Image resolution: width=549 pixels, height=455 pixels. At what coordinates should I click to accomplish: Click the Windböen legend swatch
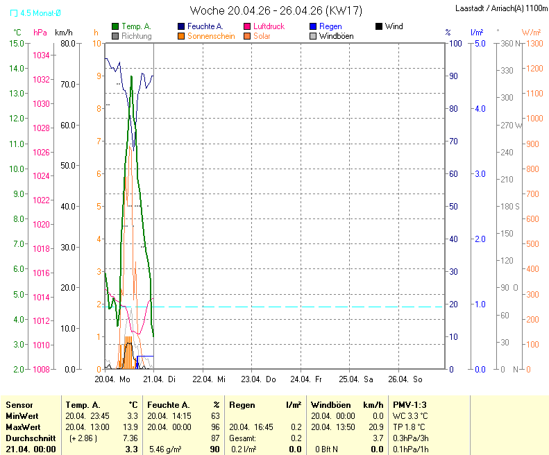click(313, 36)
